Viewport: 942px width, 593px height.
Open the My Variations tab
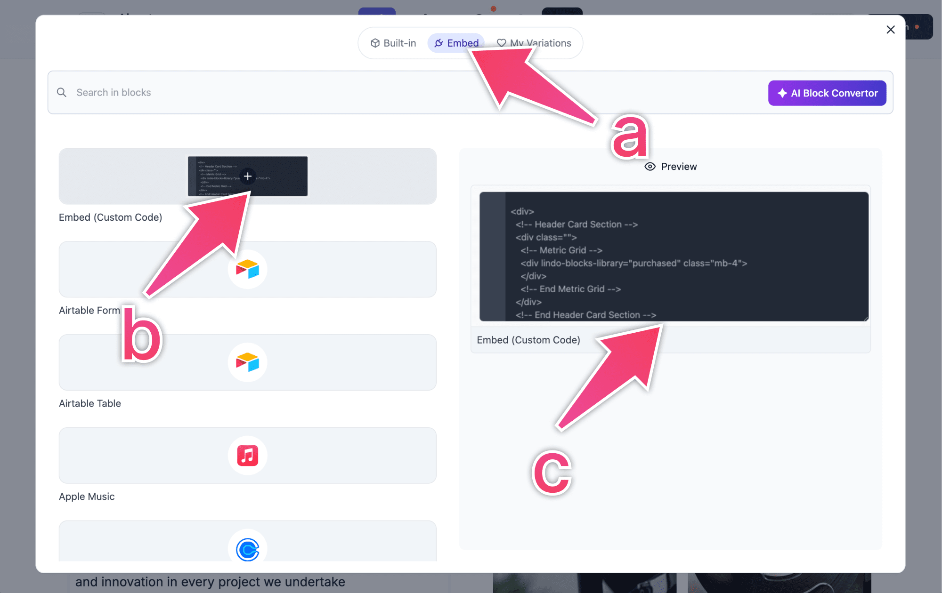coord(534,43)
